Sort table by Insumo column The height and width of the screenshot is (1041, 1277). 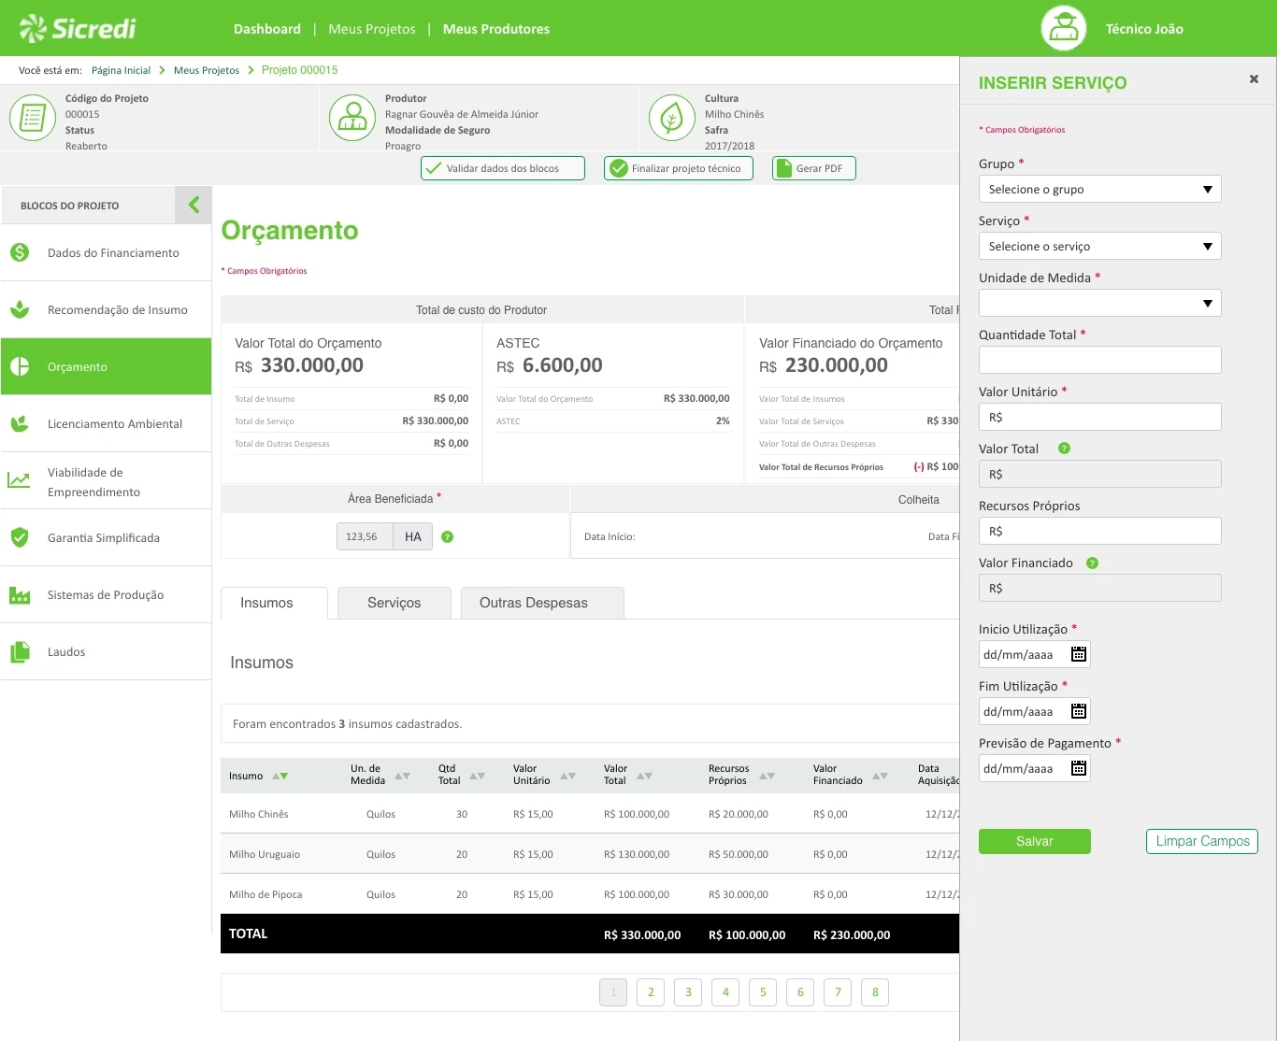point(280,776)
